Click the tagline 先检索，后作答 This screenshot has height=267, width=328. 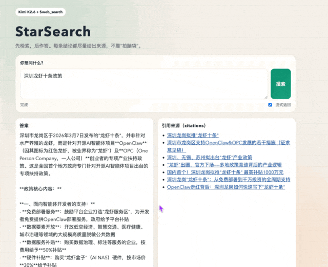(78, 46)
